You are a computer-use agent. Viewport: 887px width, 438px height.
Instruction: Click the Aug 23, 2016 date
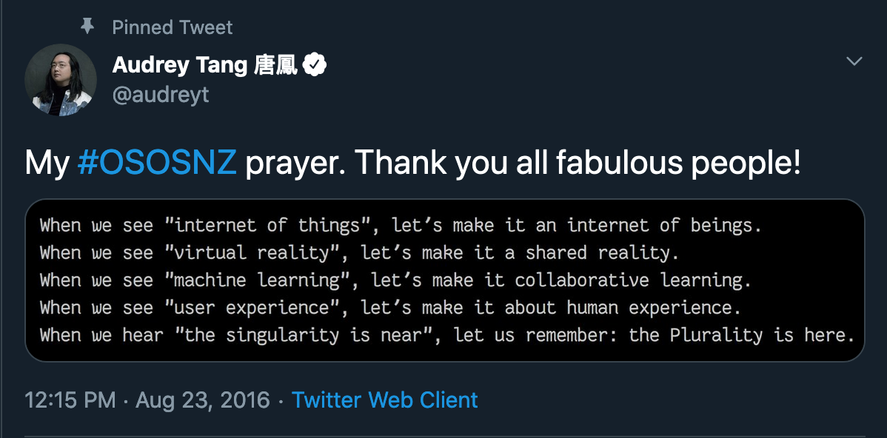(202, 400)
